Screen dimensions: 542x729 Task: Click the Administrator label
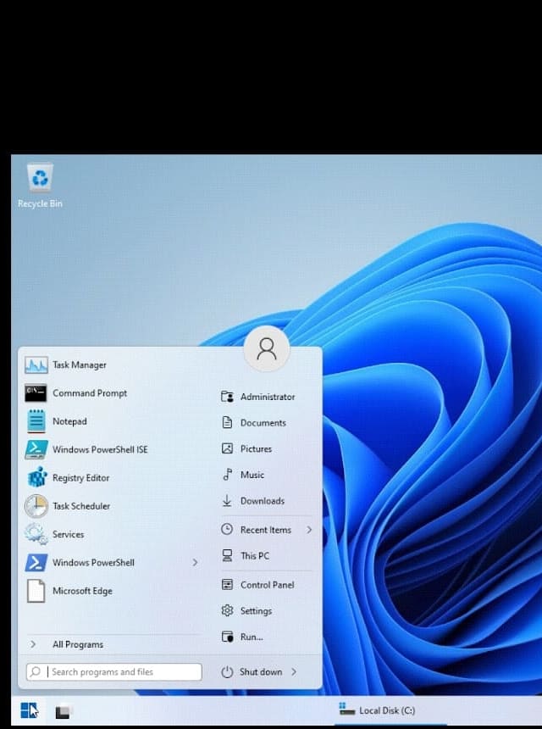pyautogui.click(x=268, y=397)
